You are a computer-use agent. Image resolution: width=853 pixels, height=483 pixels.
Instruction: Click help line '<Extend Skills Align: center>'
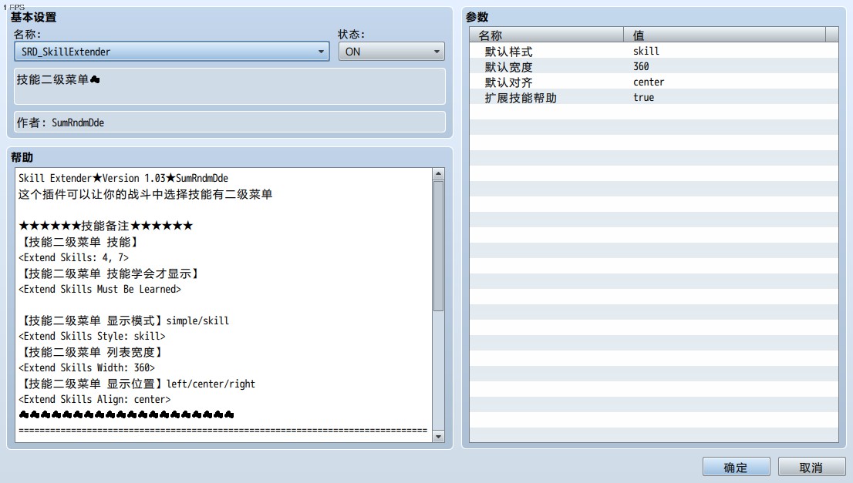pyautogui.click(x=95, y=399)
